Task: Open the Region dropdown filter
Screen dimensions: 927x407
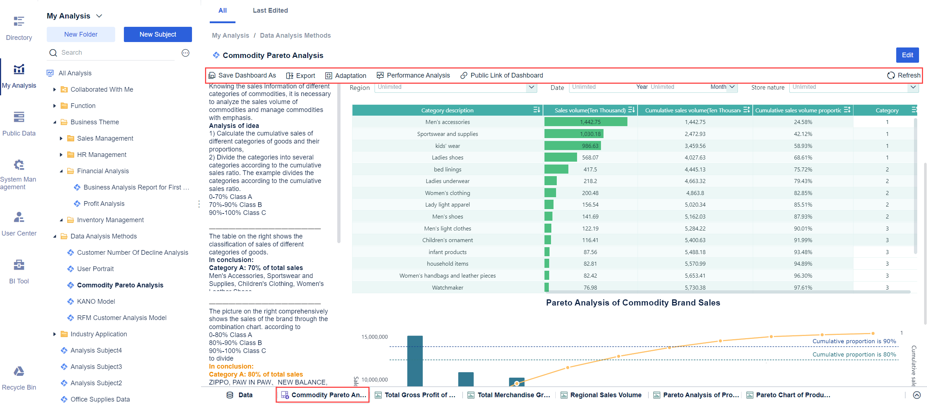Action: [x=531, y=87]
